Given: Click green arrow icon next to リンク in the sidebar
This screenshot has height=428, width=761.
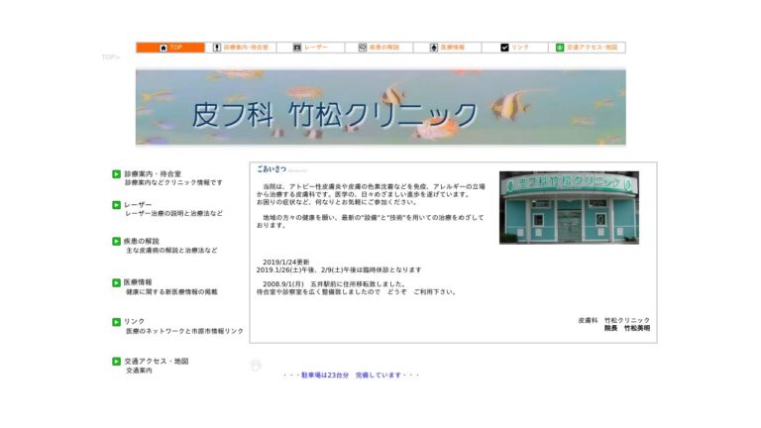Looking at the screenshot, I should [117, 322].
